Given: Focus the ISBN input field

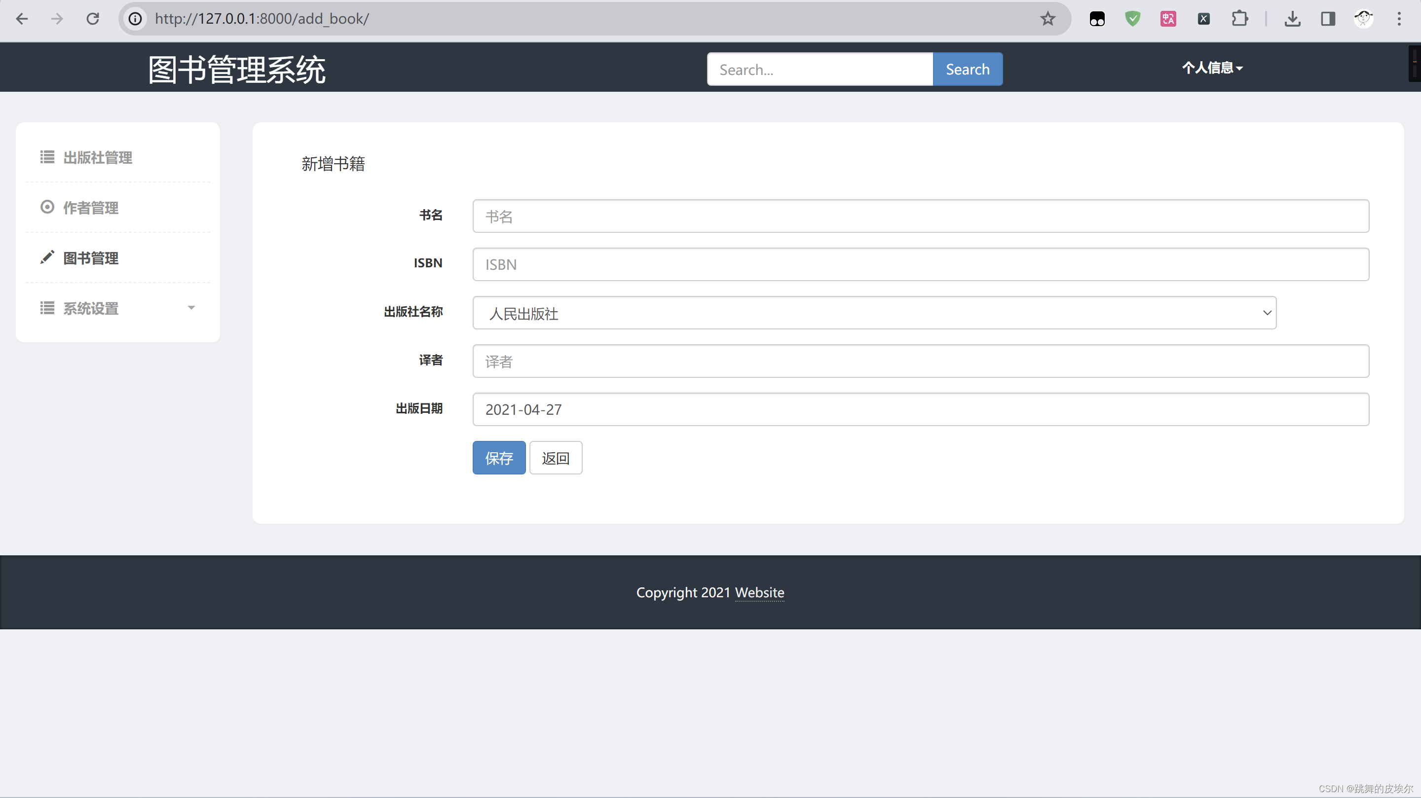Looking at the screenshot, I should 920,264.
